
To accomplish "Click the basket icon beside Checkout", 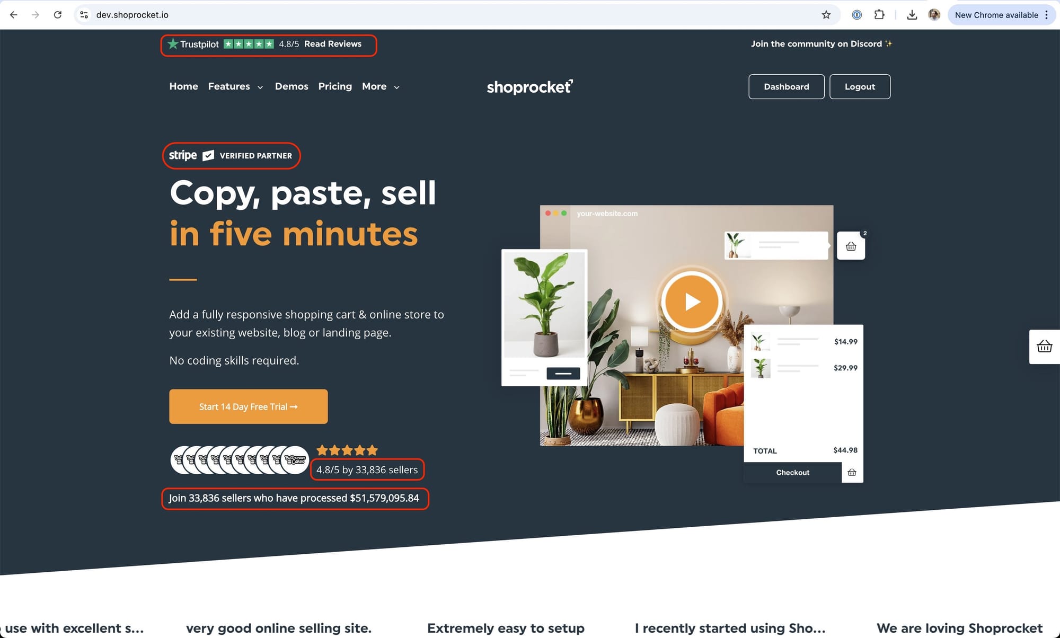I will tap(852, 473).
